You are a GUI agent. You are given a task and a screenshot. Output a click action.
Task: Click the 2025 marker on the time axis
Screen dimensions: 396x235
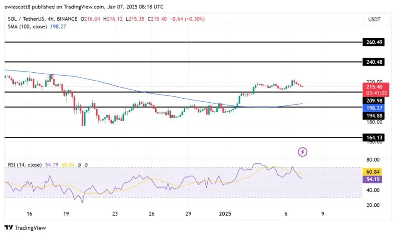[226, 214]
